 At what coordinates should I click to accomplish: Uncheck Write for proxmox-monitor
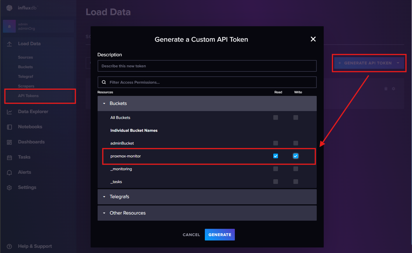(x=296, y=156)
